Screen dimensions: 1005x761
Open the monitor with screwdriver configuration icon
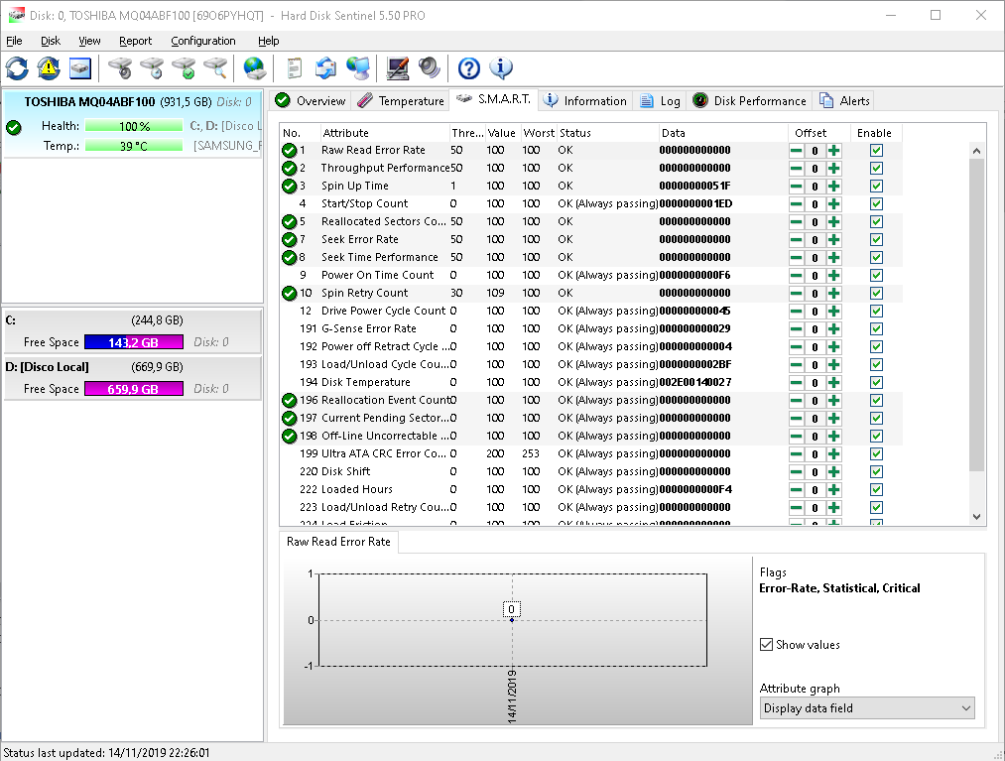pos(398,67)
